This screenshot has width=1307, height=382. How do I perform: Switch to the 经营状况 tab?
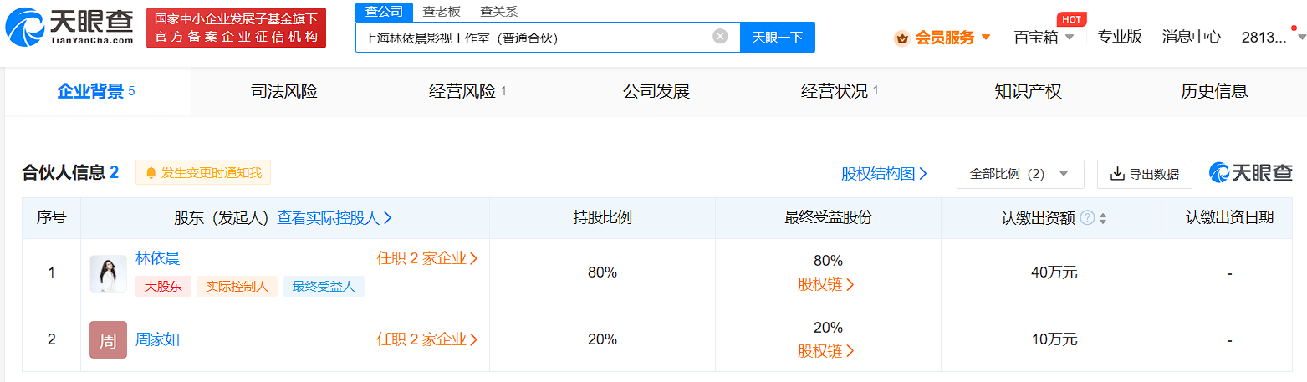click(x=840, y=92)
